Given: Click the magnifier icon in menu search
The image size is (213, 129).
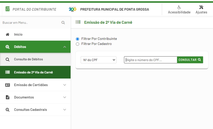Looking at the screenshot, I should (x=63, y=22).
